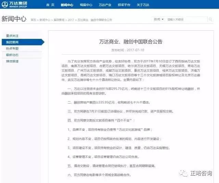This screenshot has width=219, height=183.
Task: Click item 2 规划内容不变 line
Action: click(x=115, y=139)
